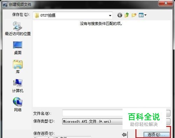The width and height of the screenshot is (175, 138).
Task: Close the 创建视频文件 dialog
Action: [166, 3]
